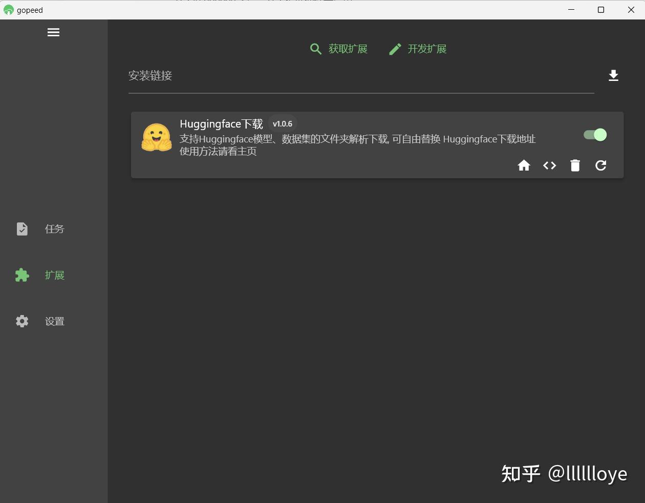This screenshot has width=645, height=503.
Task: Click the pencil icon beside 开发扩展
Action: coord(395,49)
